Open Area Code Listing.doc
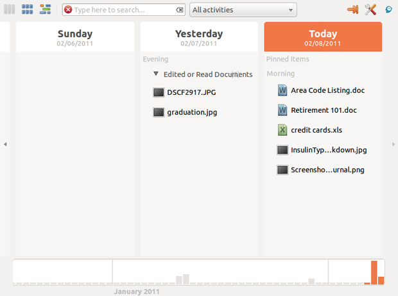The height and width of the screenshot is (296, 398). pyautogui.click(x=327, y=90)
